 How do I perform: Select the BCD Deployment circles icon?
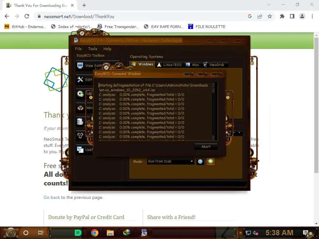coord(80,135)
